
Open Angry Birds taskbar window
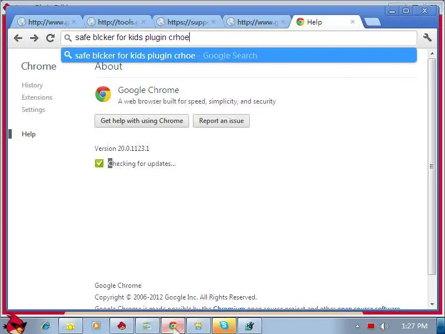point(121,326)
